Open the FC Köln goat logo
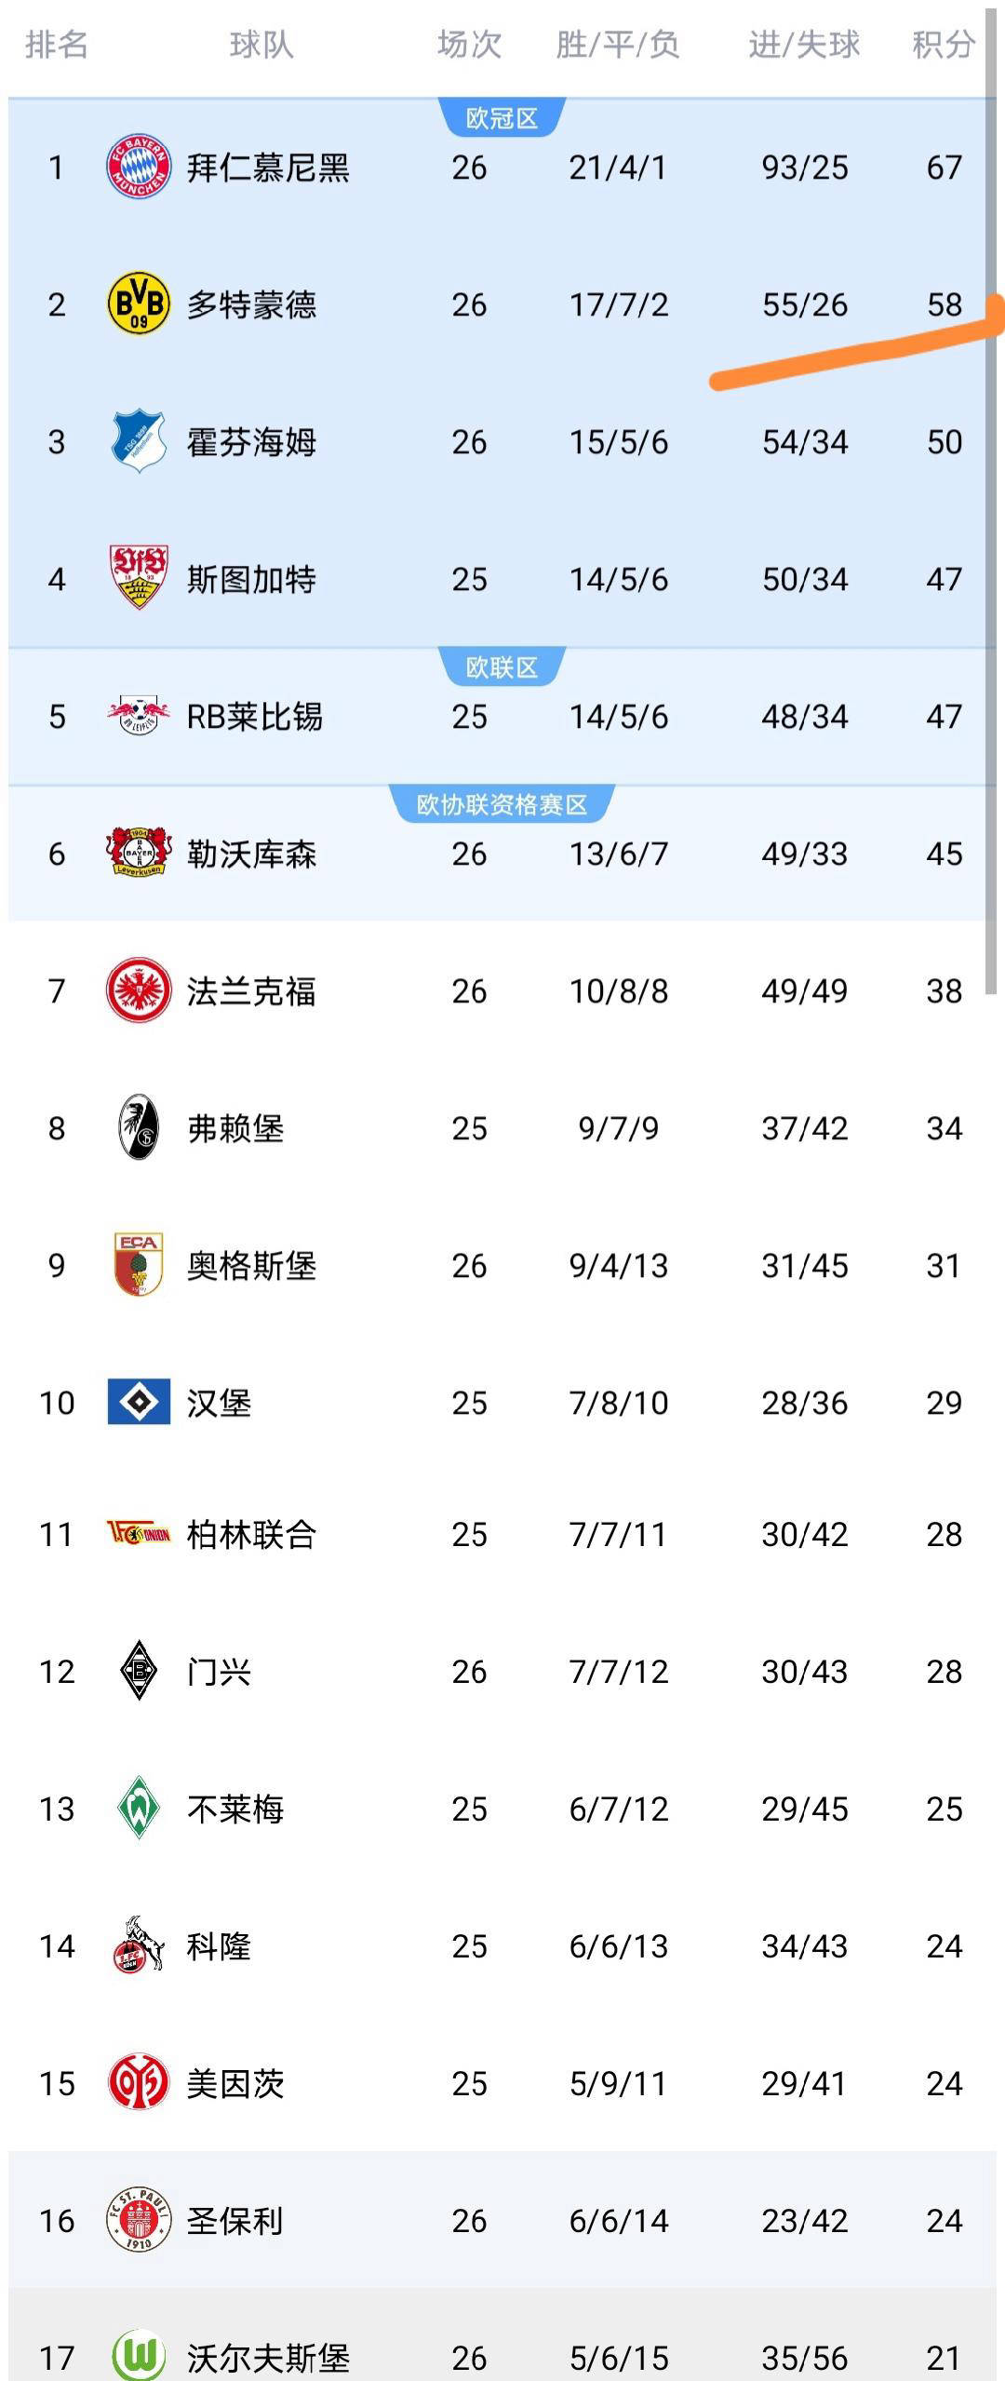The width and height of the screenshot is (1005, 2381). coord(139,1945)
